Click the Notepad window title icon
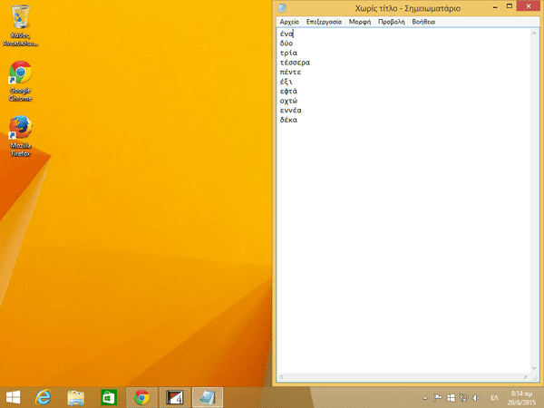This screenshot has height=408, width=544. point(282,8)
